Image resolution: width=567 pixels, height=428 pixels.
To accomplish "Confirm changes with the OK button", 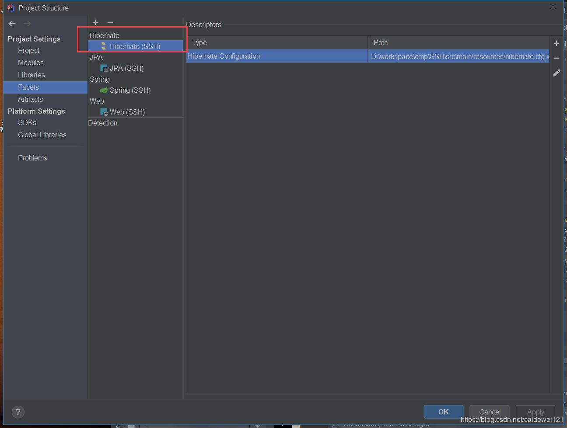I will pyautogui.click(x=443, y=411).
